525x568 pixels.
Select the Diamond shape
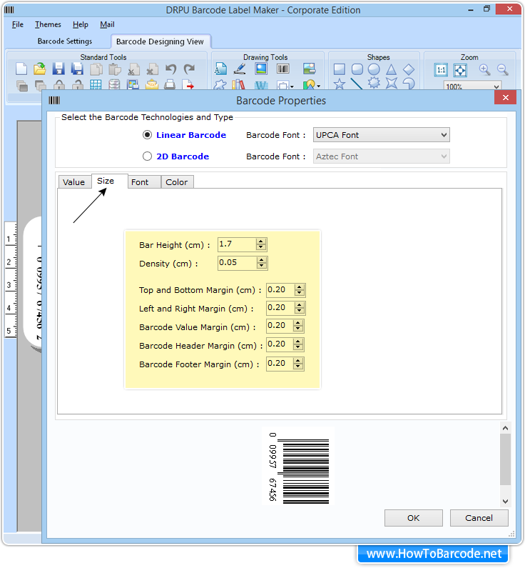click(x=409, y=69)
